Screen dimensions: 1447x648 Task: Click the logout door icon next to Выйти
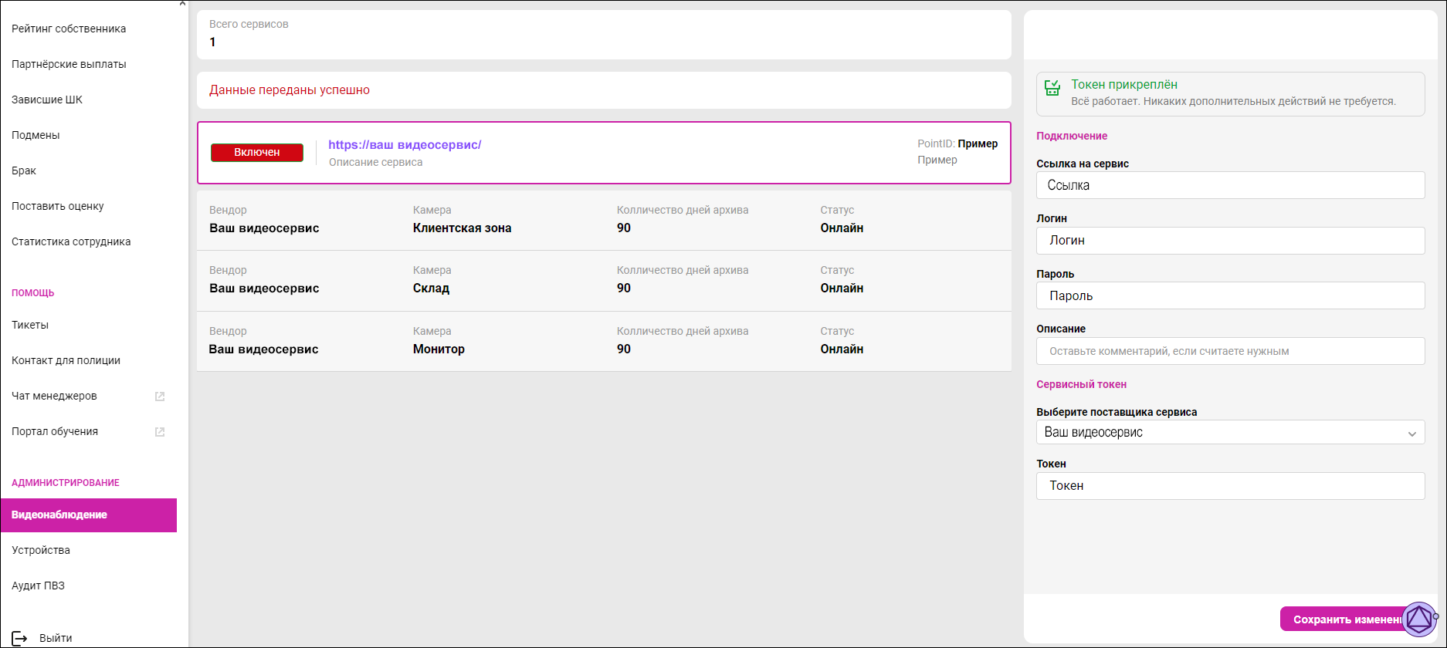[19, 638]
